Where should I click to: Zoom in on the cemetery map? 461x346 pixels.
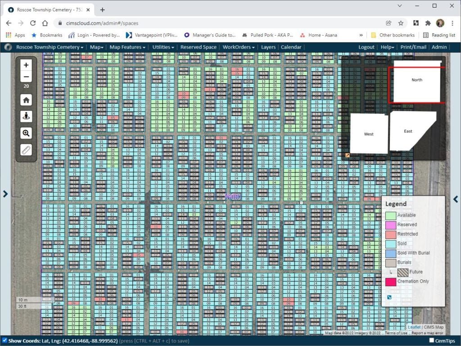coord(26,65)
